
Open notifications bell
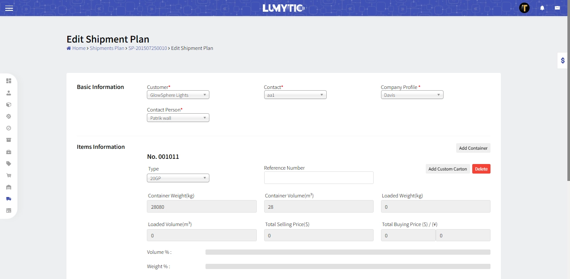pyautogui.click(x=542, y=8)
